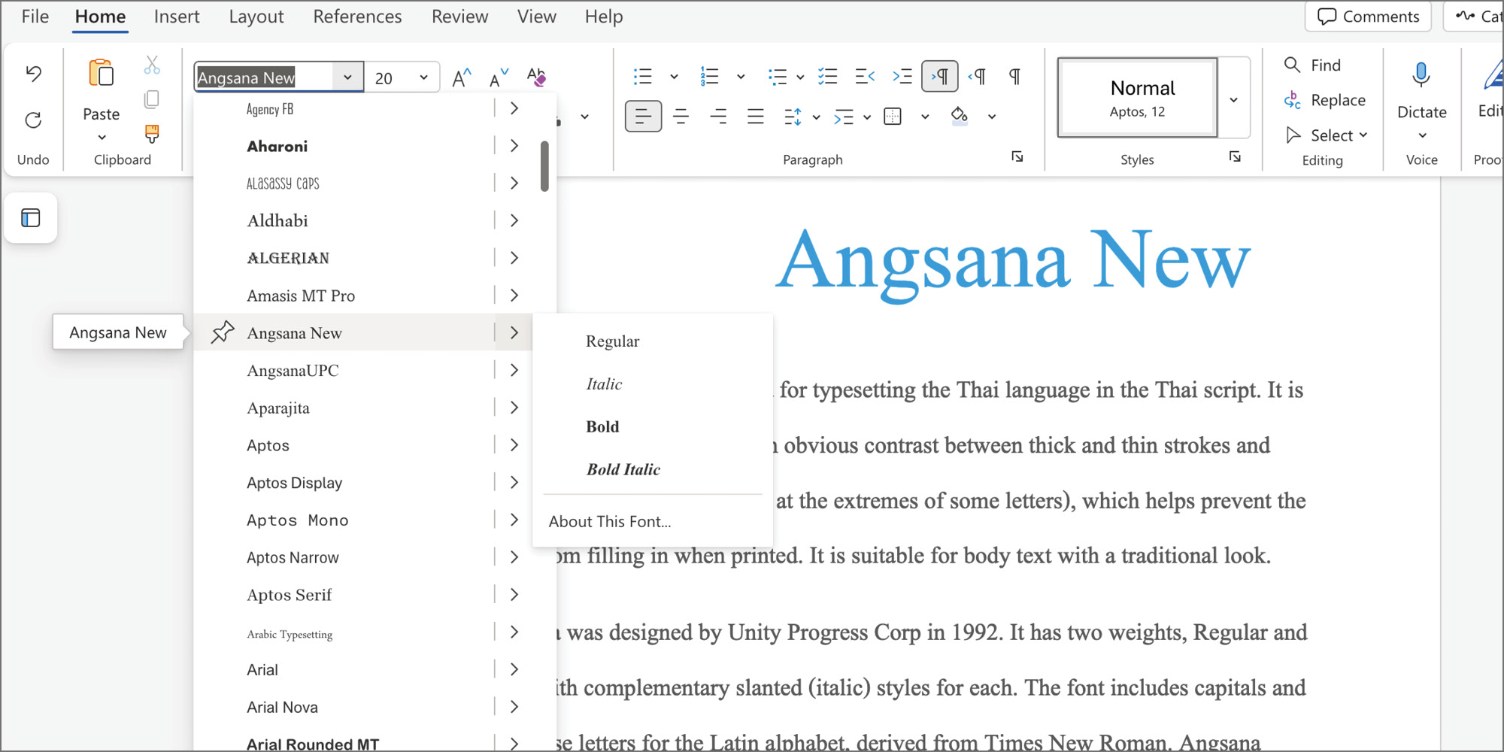The width and height of the screenshot is (1504, 752).
Task: Expand the Angsana New font submenu
Action: coord(514,332)
